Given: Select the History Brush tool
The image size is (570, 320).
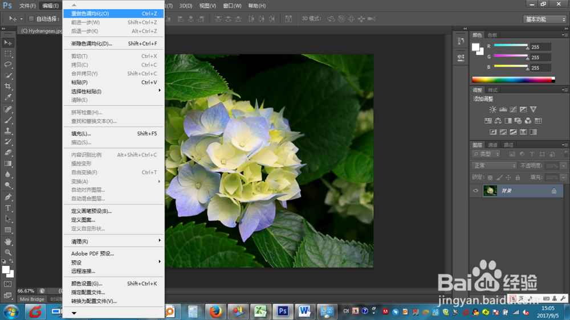Looking at the screenshot, I should [8, 142].
